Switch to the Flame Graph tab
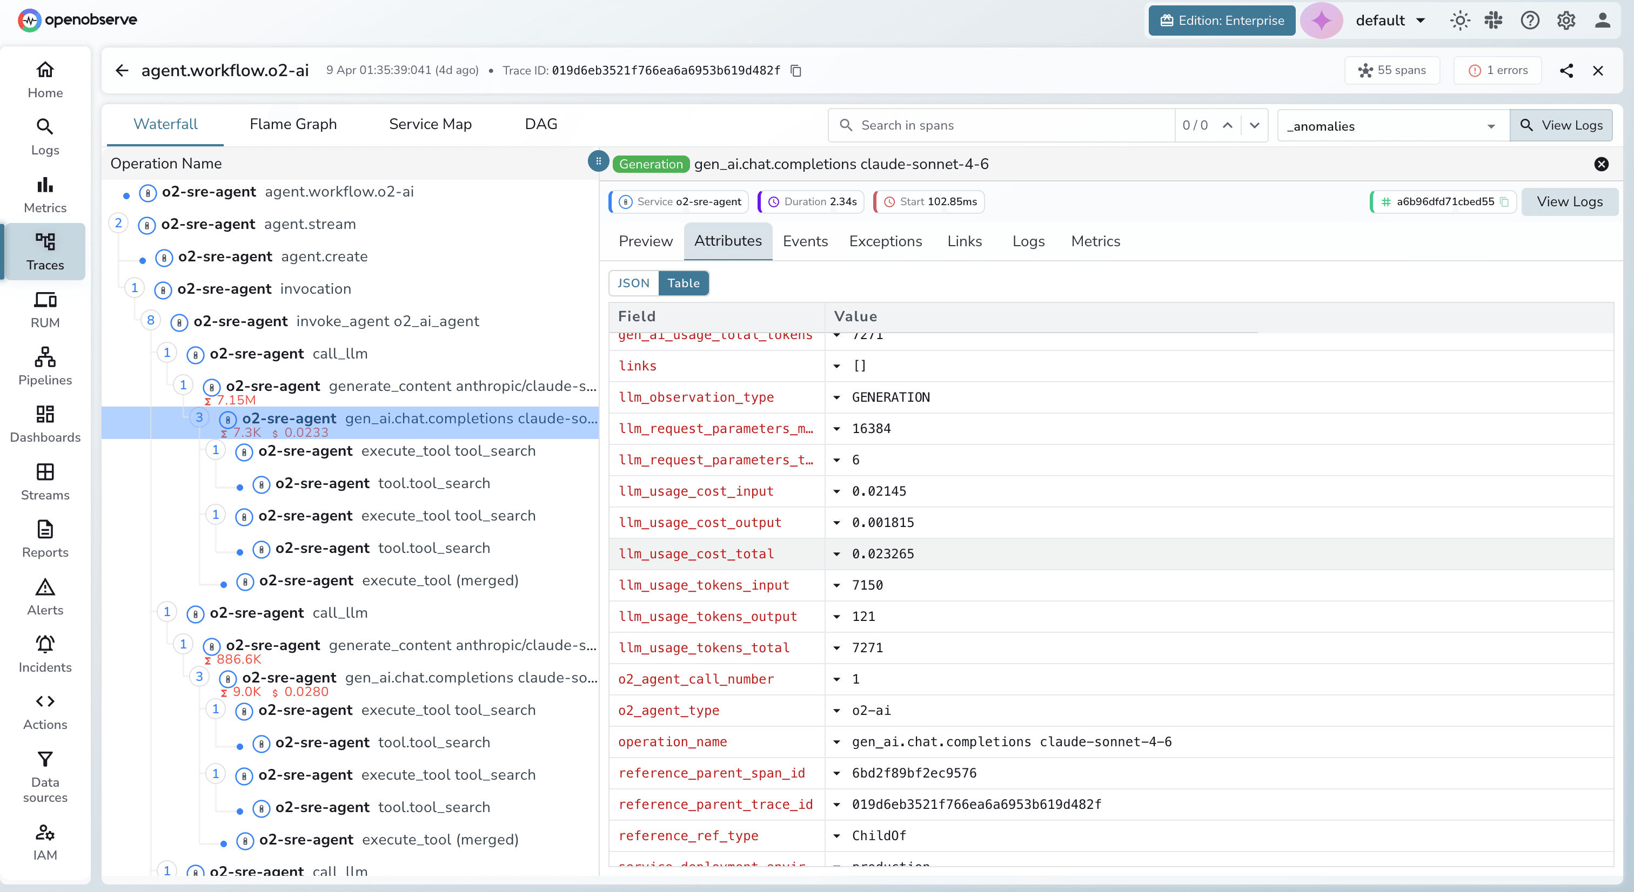 (293, 124)
